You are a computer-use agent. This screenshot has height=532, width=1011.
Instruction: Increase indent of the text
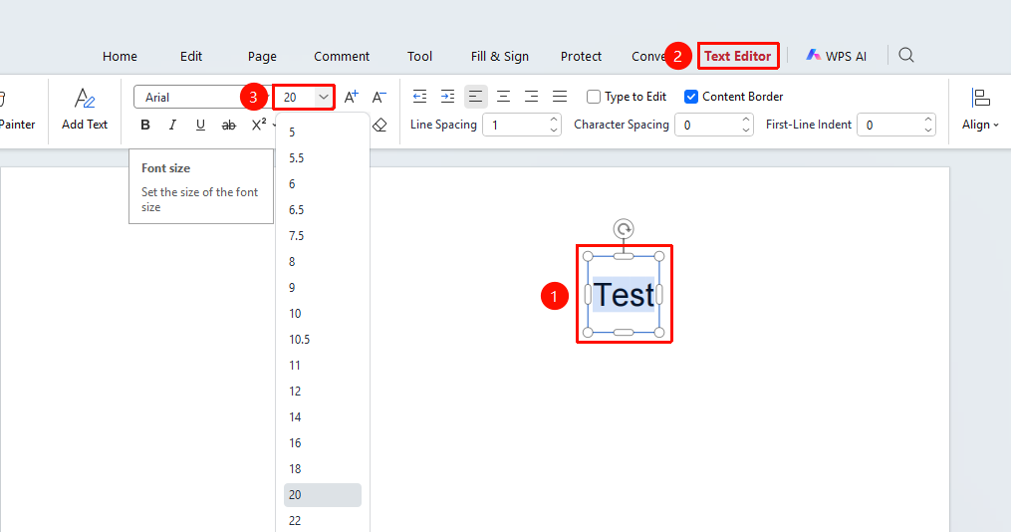coord(447,97)
